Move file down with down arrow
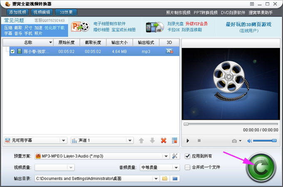Screen dimensions: 283x187 click(x=152, y=140)
